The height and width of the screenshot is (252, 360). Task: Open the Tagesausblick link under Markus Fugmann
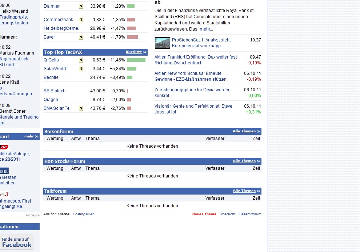coord(14,62)
